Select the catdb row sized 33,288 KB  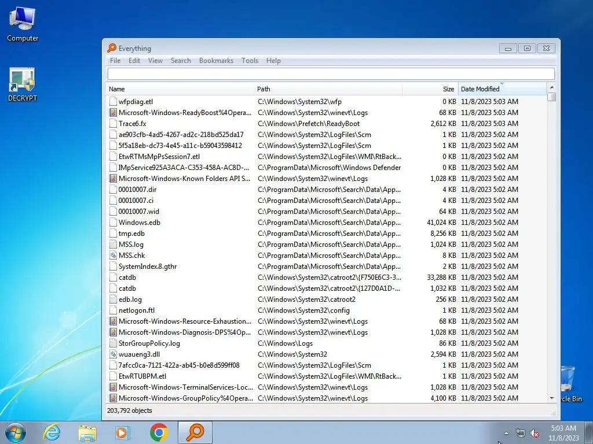[x=327, y=277]
